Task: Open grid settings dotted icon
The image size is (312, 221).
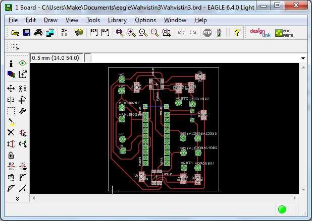Action: point(15,46)
